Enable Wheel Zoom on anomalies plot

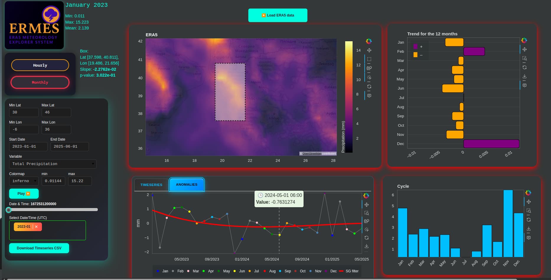click(366, 221)
